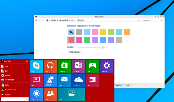174x102 pixels.
Task: Select the automatic color swatch
Action: (71, 32)
